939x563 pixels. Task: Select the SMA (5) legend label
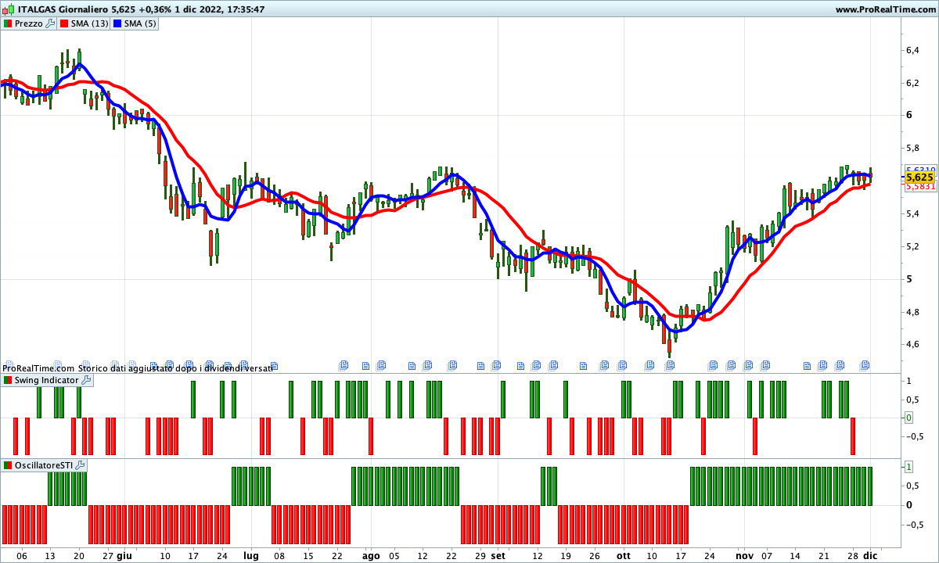click(141, 23)
